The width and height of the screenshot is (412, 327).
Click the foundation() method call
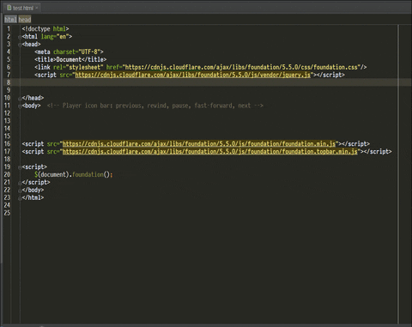click(x=91, y=174)
